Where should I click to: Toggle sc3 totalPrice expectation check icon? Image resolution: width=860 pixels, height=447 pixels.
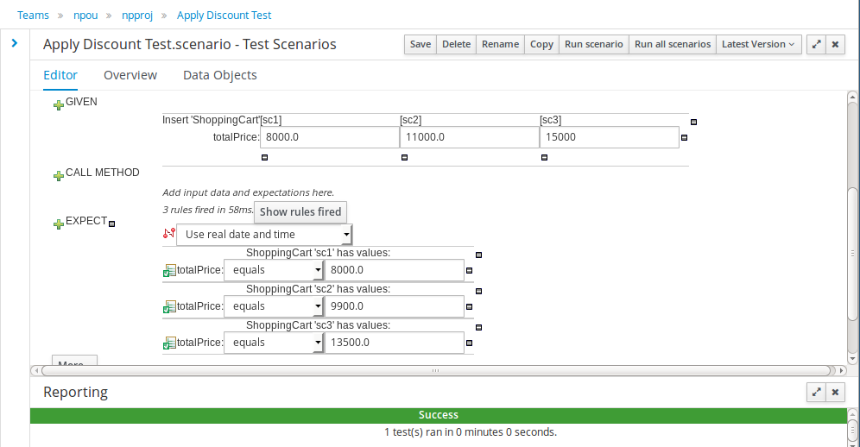pyautogui.click(x=169, y=343)
